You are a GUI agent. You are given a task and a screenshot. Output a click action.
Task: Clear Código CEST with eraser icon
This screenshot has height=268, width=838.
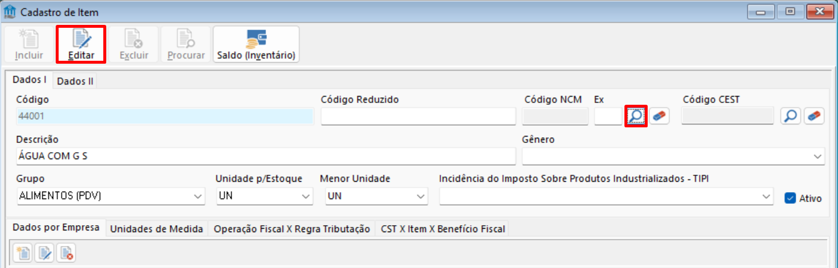(x=814, y=116)
